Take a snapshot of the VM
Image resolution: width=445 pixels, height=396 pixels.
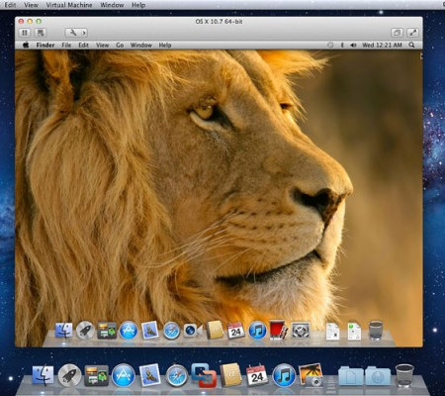point(41,33)
